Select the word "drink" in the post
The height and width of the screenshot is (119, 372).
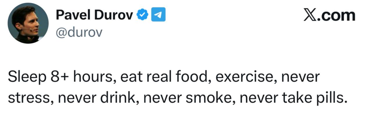coord(118,98)
